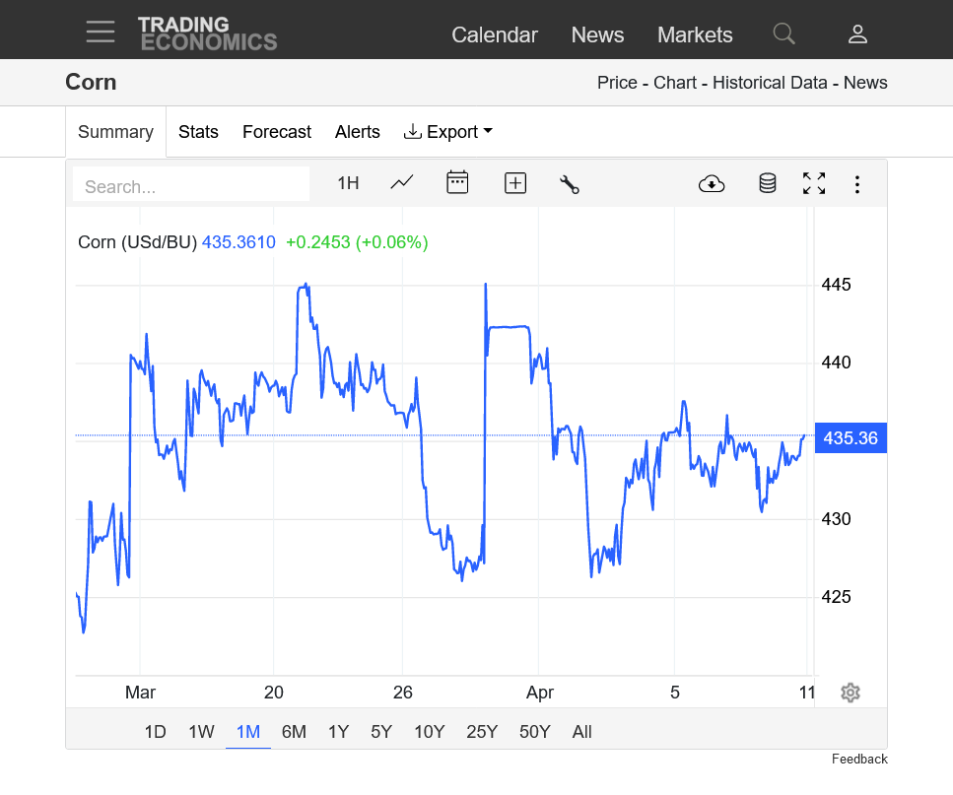Image resolution: width=953 pixels, height=795 pixels.
Task: Open the calendar date range picker
Action: pos(457,182)
